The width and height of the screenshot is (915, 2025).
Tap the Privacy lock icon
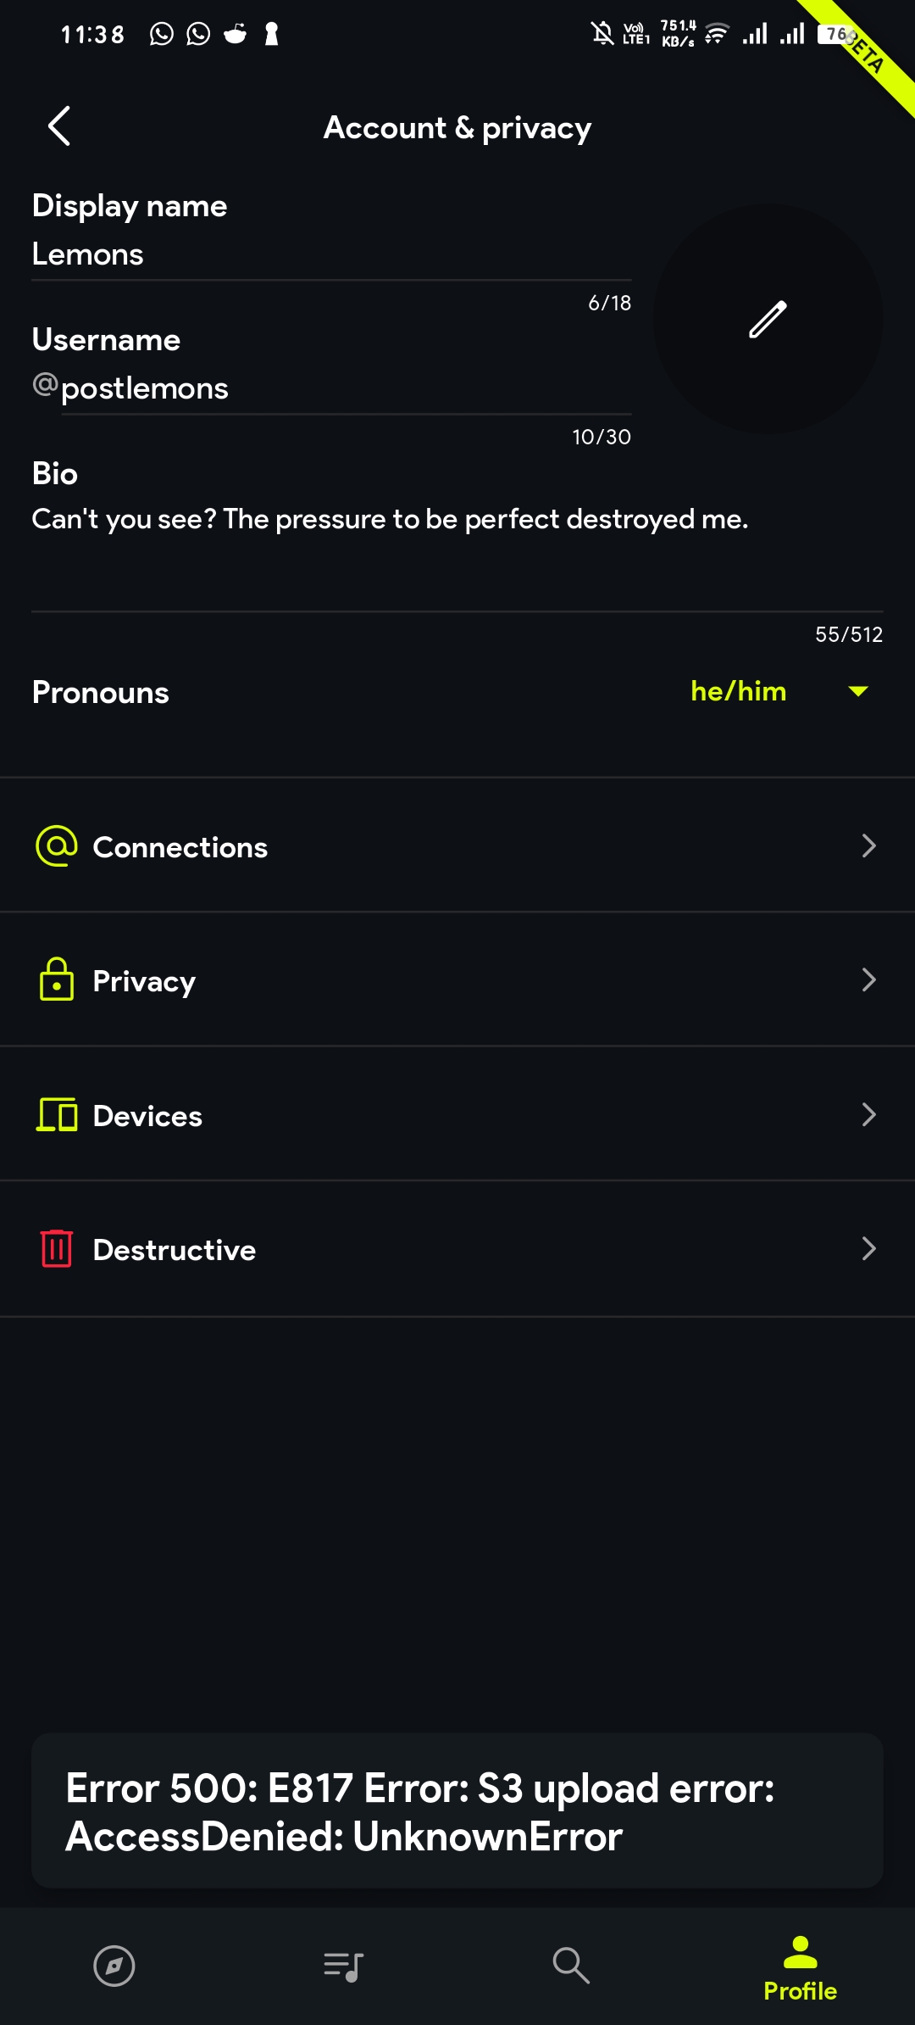click(57, 980)
